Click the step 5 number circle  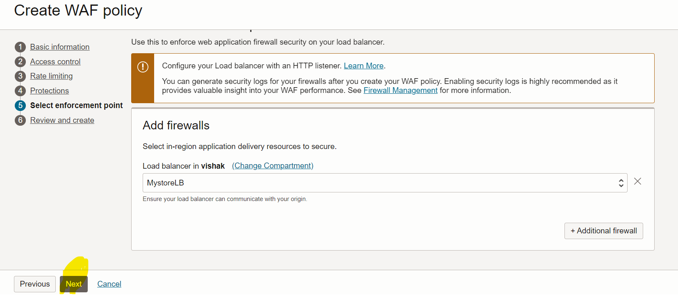(20, 106)
